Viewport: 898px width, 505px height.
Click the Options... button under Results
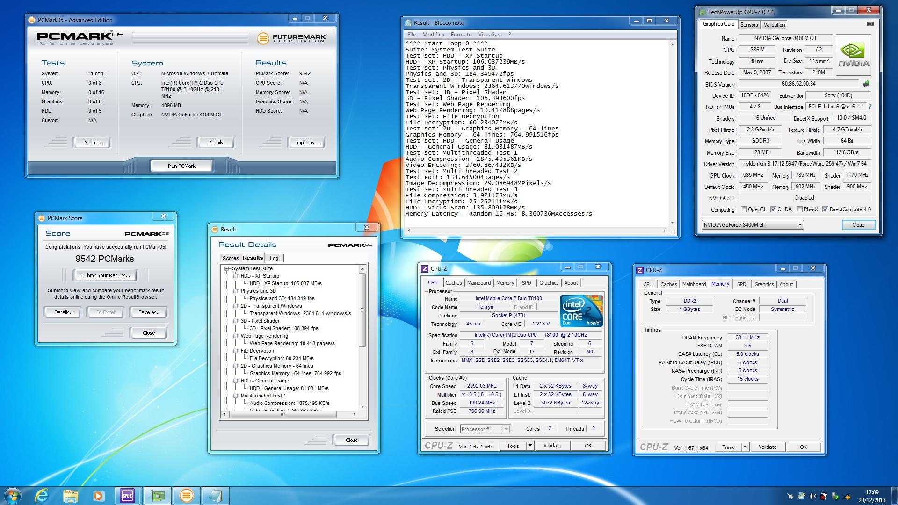click(308, 143)
